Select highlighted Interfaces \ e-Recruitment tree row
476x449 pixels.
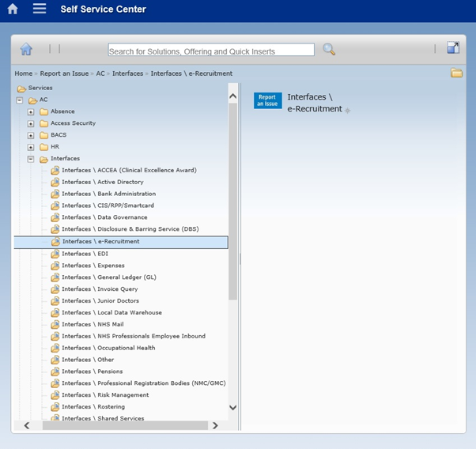[121, 242]
